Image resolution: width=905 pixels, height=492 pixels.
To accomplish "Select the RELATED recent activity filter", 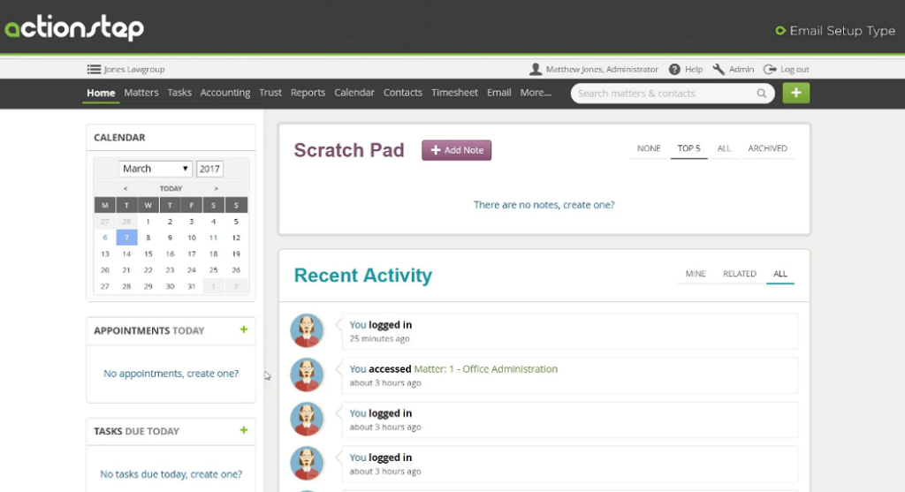I will pos(740,274).
